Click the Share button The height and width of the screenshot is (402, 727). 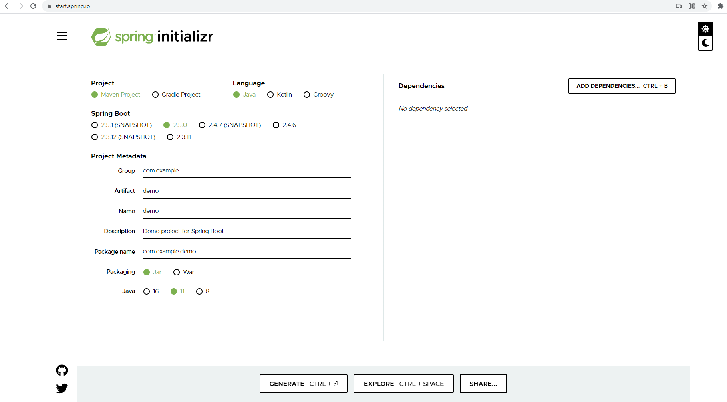(x=483, y=384)
